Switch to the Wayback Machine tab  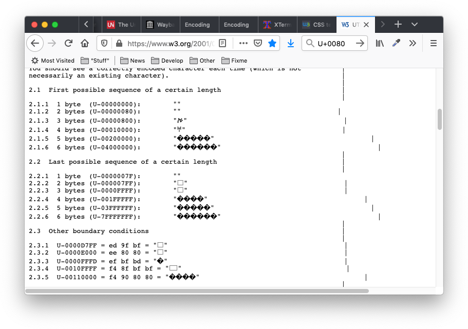[160, 25]
